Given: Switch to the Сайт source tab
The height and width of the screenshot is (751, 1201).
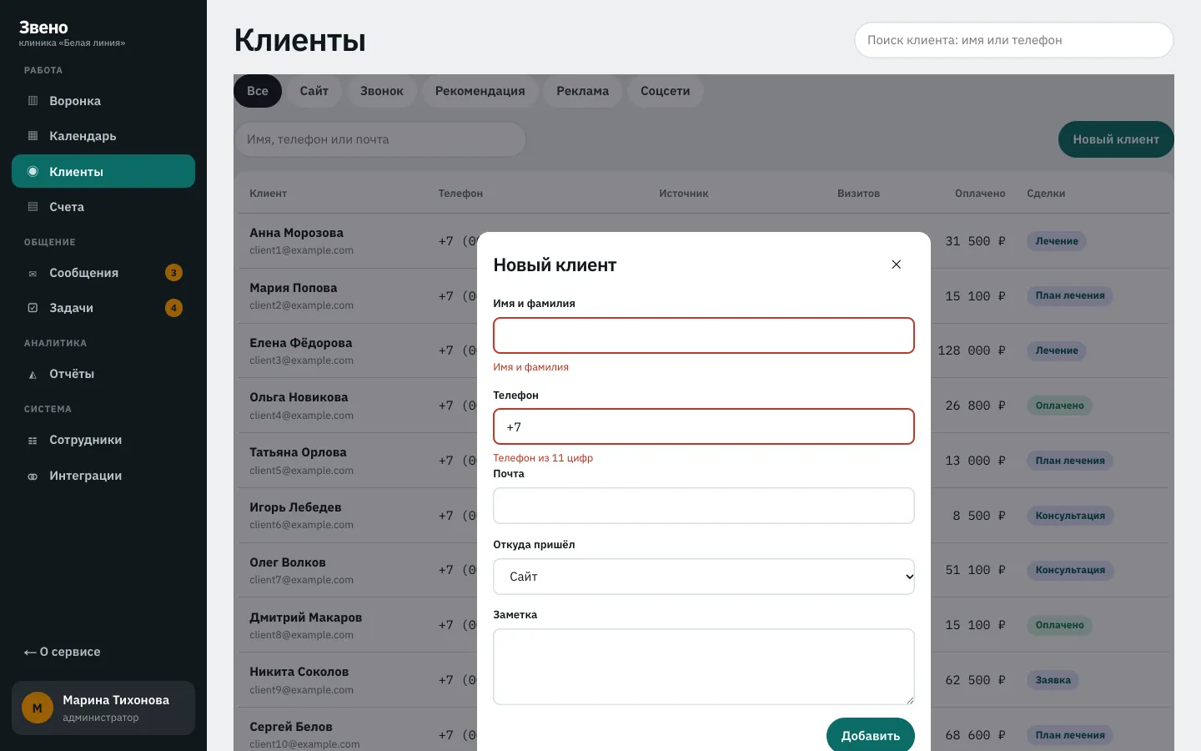Looking at the screenshot, I should pyautogui.click(x=314, y=91).
